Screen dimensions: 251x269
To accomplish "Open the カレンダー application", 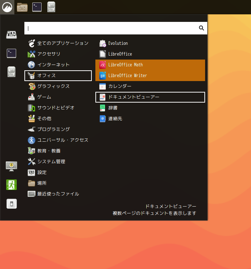I will (x=150, y=86).
